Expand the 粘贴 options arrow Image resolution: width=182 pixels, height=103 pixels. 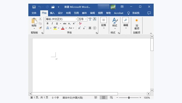[x=34, y=28]
